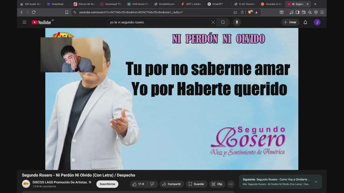
Task: Click the webcam overlay thumbnail
Action: [72, 55]
